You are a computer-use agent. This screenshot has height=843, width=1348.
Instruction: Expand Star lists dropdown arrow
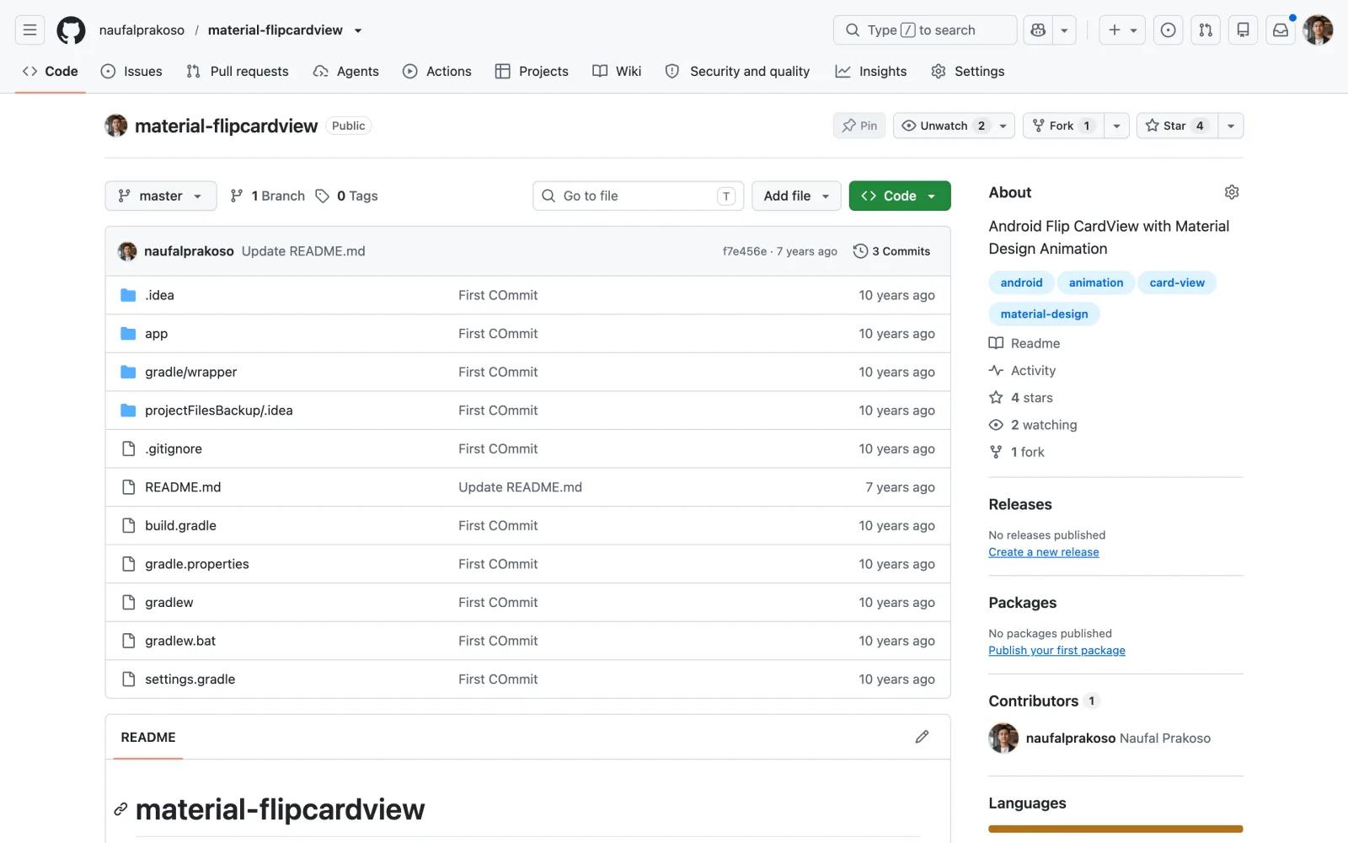pyautogui.click(x=1231, y=126)
